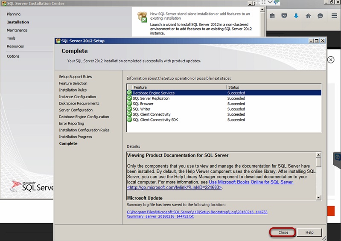The width and height of the screenshot is (341, 241).
Task: Select Options in Installation Center sidebar
Action: [x=13, y=56]
